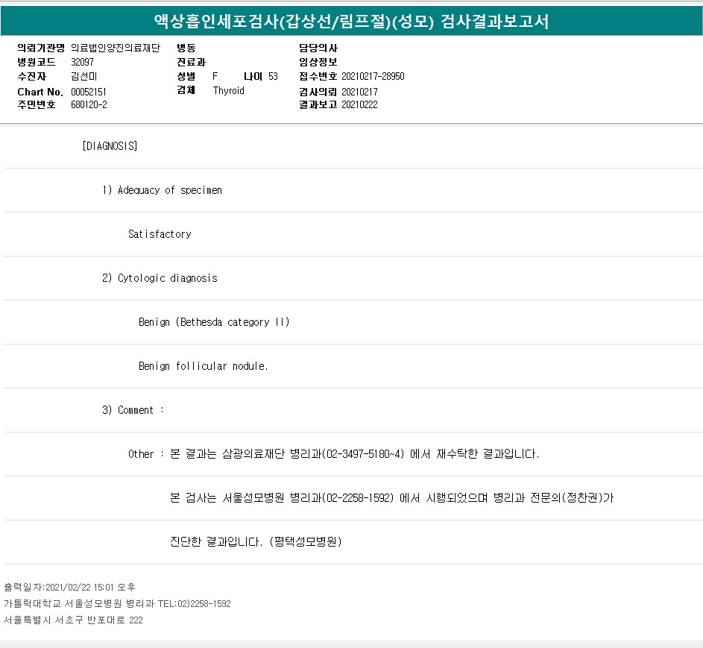
Task: Select patient name 김선미
Action: pyautogui.click(x=83, y=76)
